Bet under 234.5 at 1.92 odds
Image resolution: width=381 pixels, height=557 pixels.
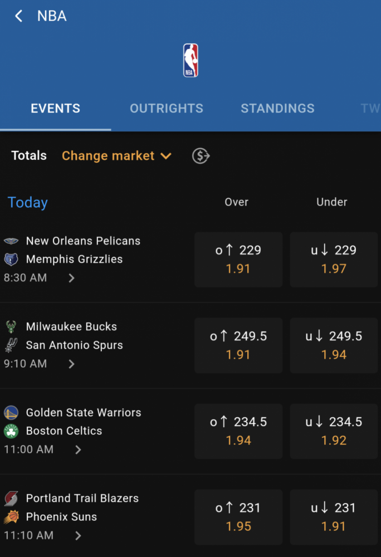coord(334,431)
